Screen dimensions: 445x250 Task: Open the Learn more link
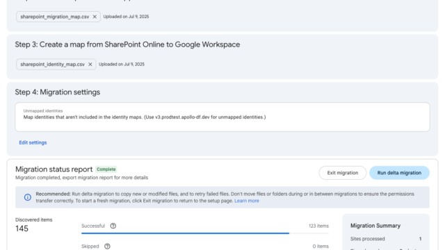[247, 201]
